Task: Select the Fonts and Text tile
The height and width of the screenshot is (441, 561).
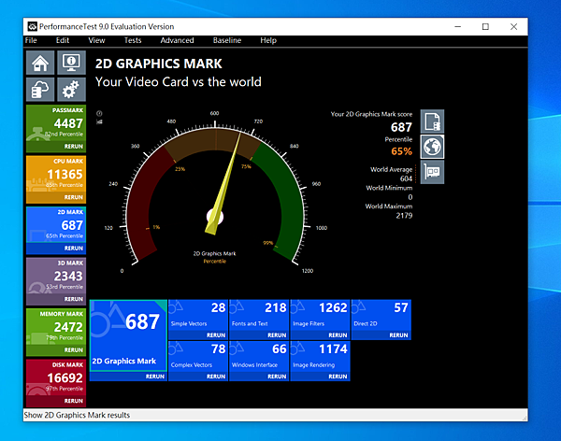Action: coord(259,316)
